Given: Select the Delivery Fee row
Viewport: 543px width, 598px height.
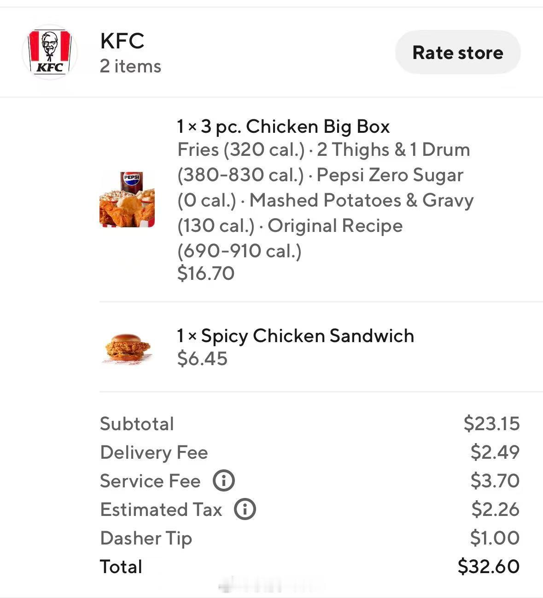Looking at the screenshot, I should 310,452.
